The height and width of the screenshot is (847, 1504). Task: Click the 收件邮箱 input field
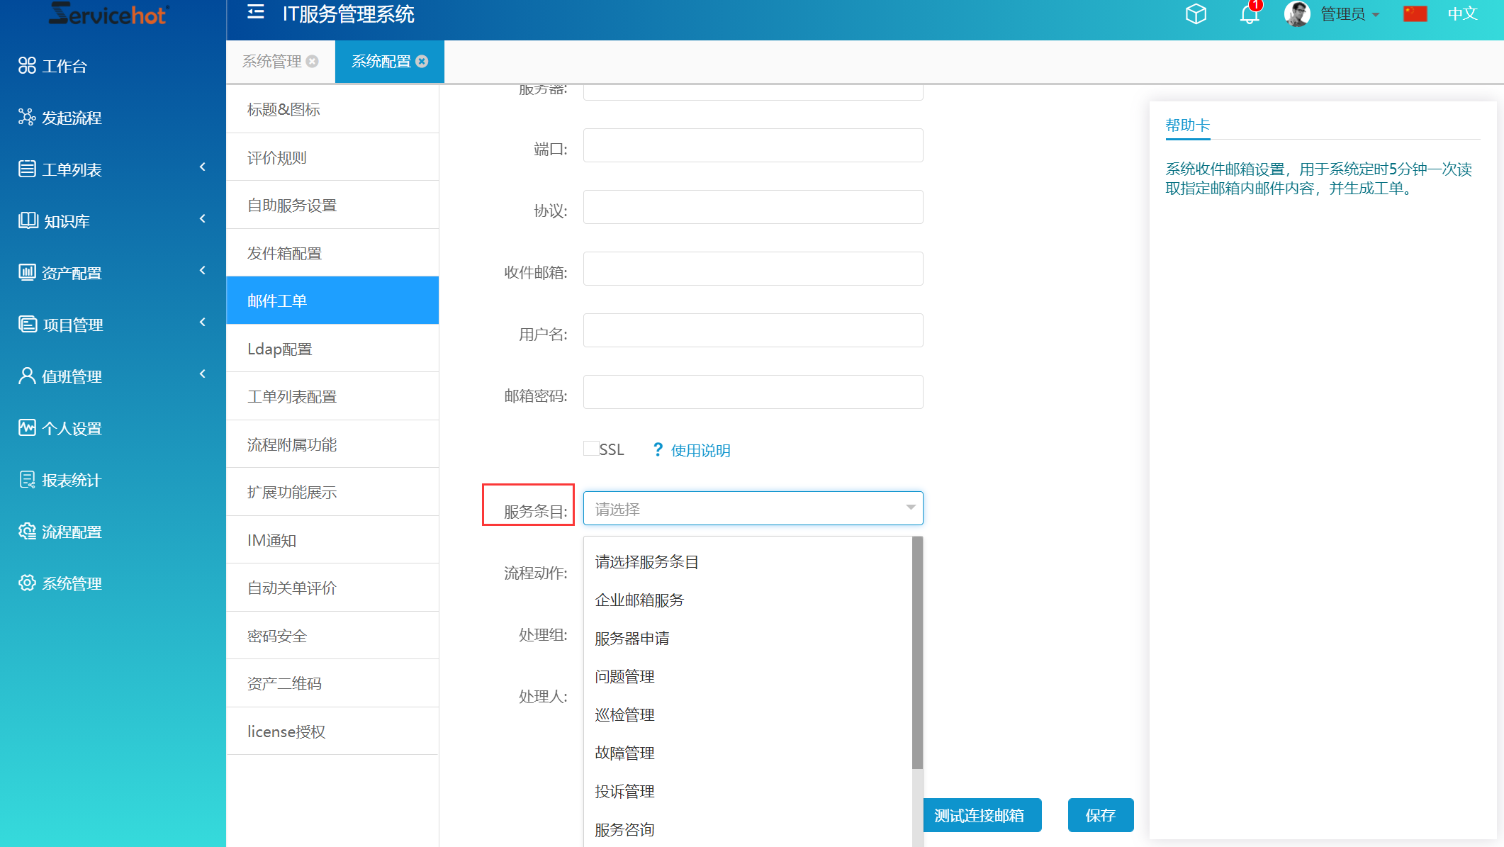tap(753, 269)
